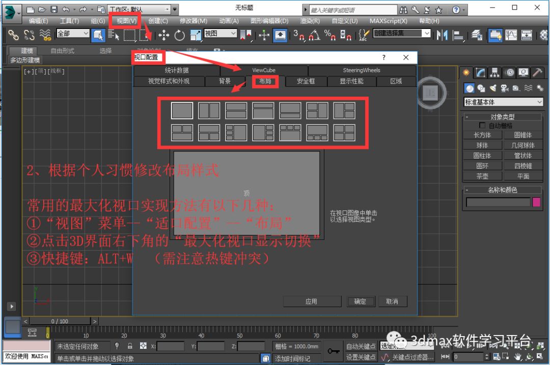Open the 创建选择集 named selection dropdown
Screen dimensions: 550x365
[x=402, y=33]
